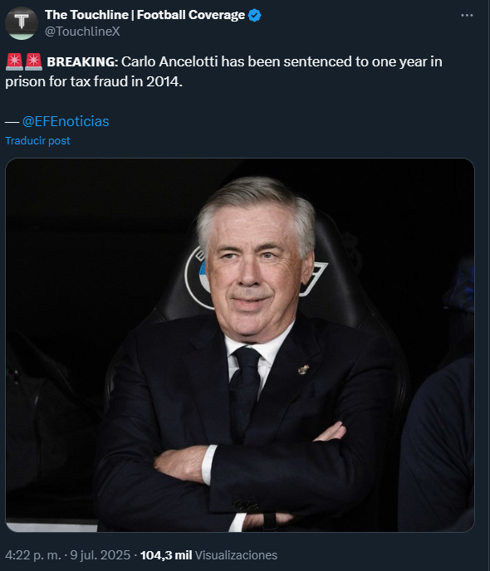Click the 9 jul. 2025 date

(x=100, y=555)
